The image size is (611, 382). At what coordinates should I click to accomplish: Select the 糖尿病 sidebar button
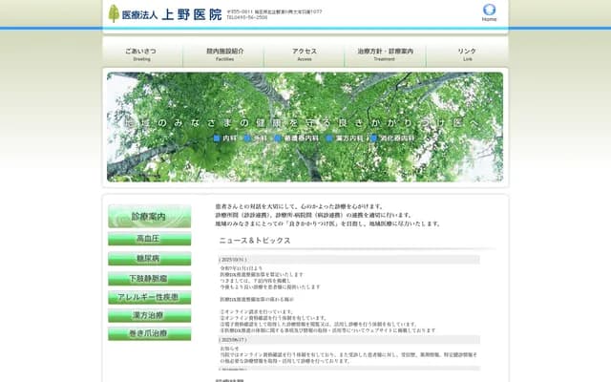[149, 258]
